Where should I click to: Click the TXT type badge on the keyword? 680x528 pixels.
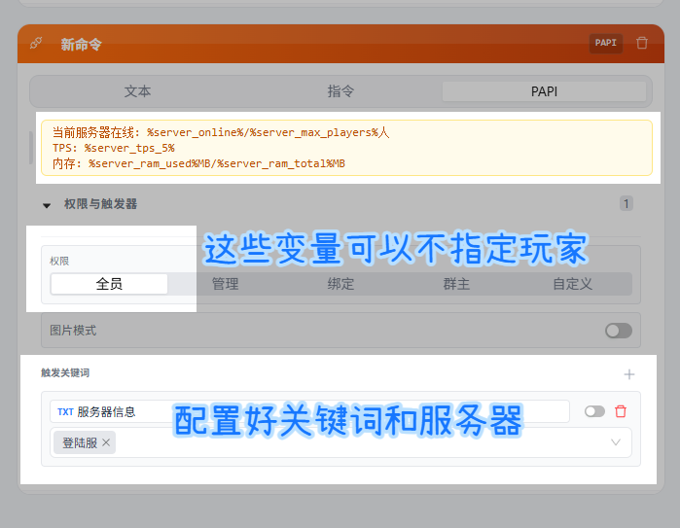point(65,411)
